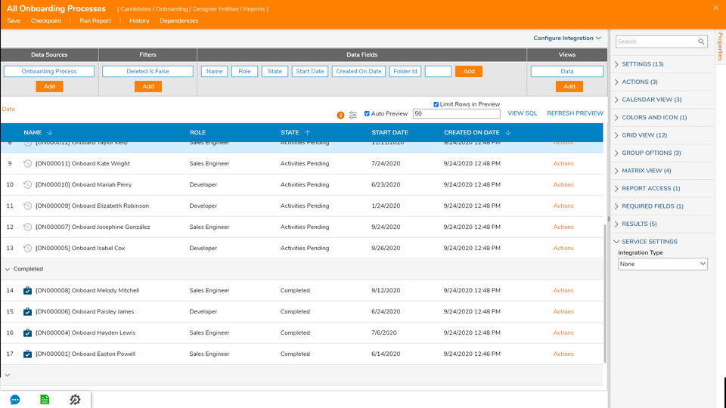Click the preview filter sliders icon
Image resolution: width=726 pixels, height=408 pixels.
coord(352,115)
